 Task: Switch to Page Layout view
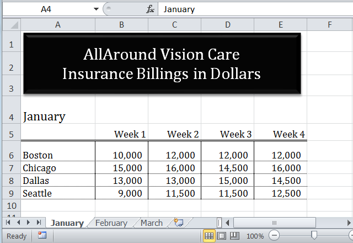(222, 236)
